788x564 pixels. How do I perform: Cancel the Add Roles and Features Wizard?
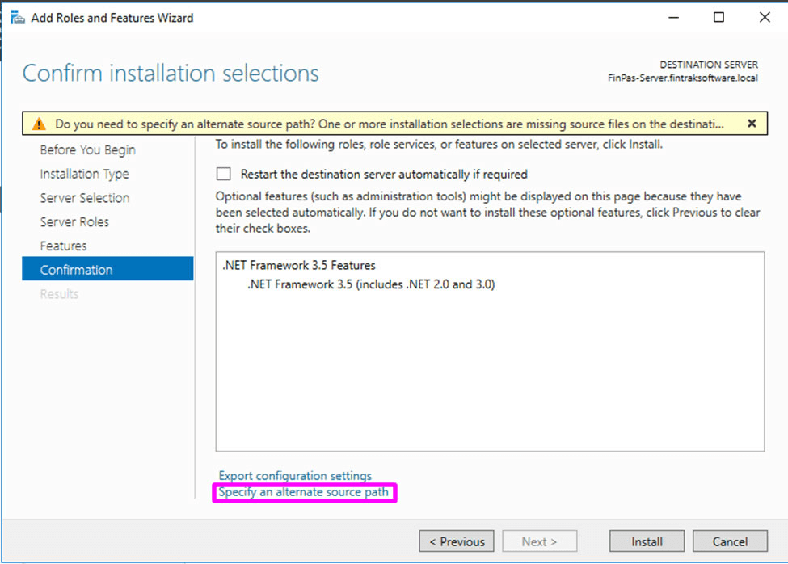click(730, 541)
